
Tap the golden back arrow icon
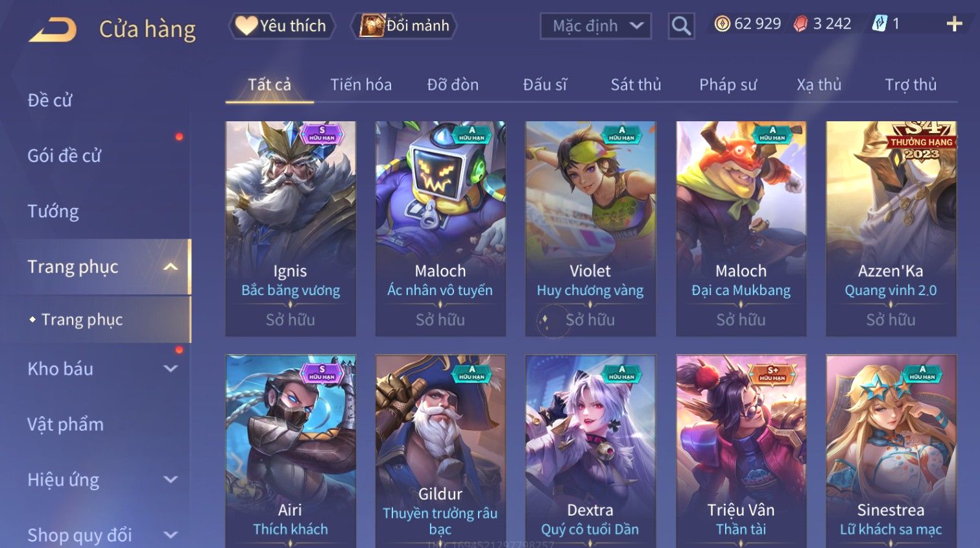[x=53, y=29]
